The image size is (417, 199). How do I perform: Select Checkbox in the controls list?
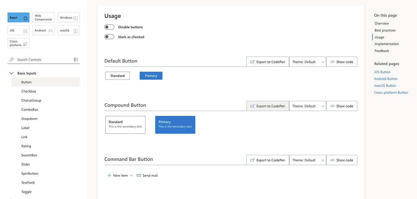pyautogui.click(x=29, y=92)
